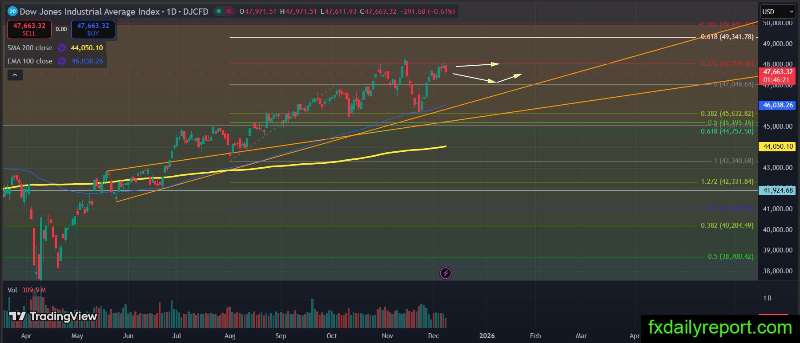The width and height of the screenshot is (800, 343).
Task: Click the Dow Jones 30 symbol logo
Action: [x=12, y=12]
